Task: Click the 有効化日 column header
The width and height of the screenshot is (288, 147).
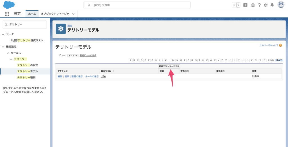Action: (x=184, y=71)
